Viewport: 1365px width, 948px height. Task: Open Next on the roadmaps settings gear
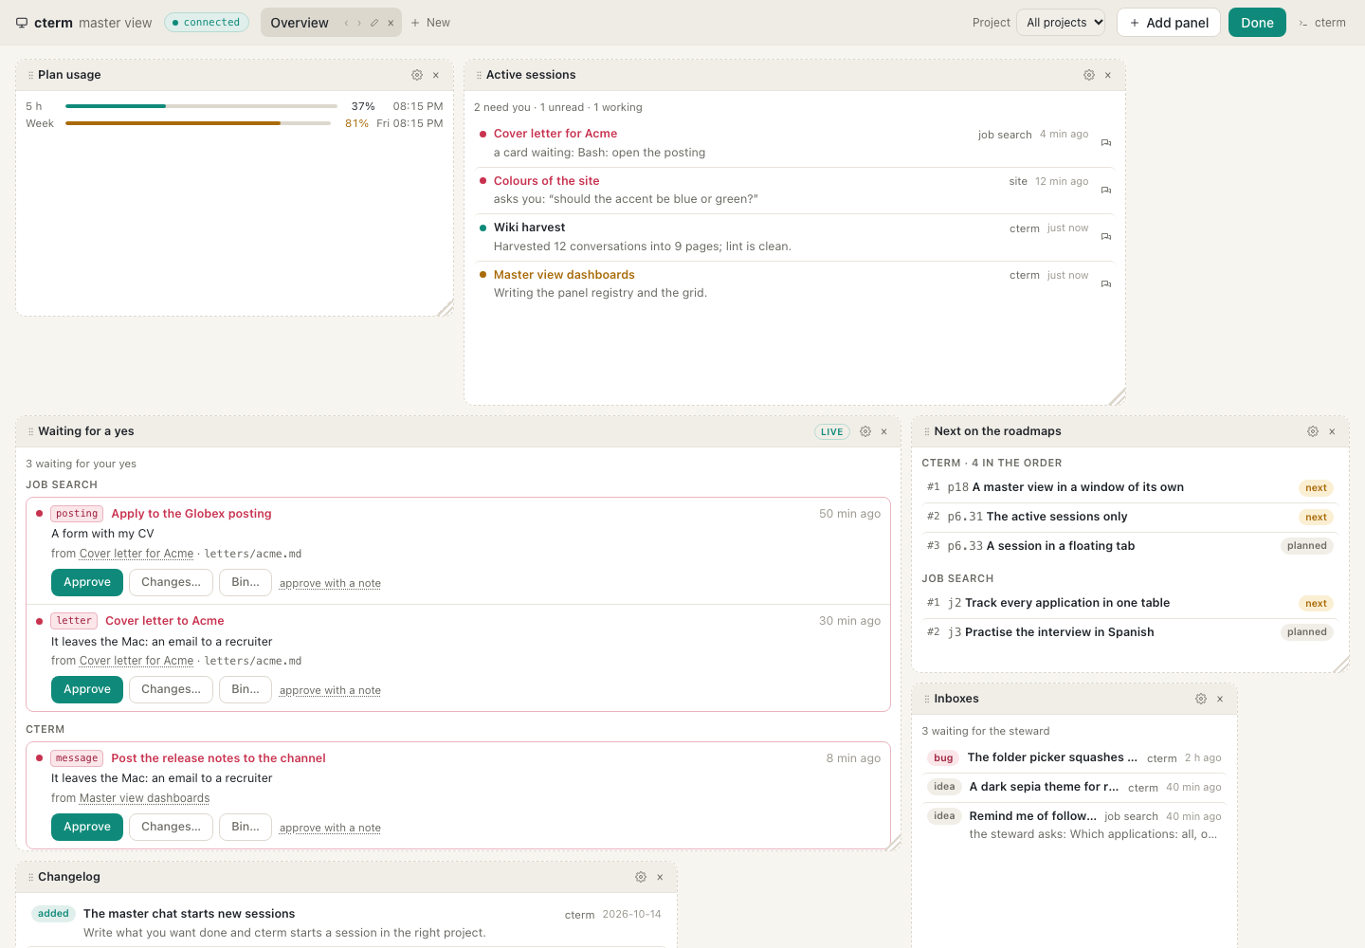[1313, 431]
